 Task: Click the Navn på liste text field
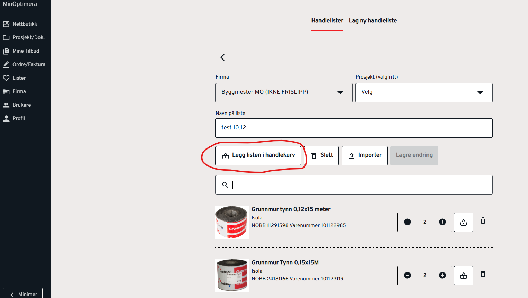click(x=354, y=128)
